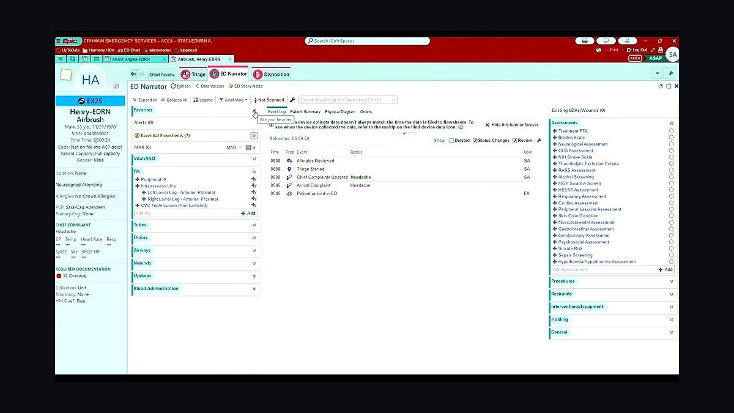Select radio button for NIH Stroke Scale
734x413 pixels.
[x=672, y=157]
